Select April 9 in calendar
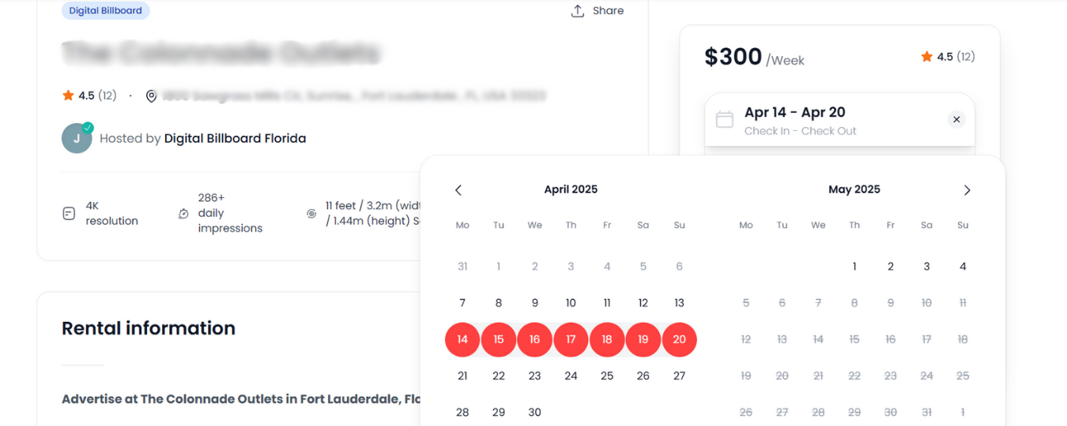Screen dimensions: 1067x426 pyautogui.click(x=535, y=303)
